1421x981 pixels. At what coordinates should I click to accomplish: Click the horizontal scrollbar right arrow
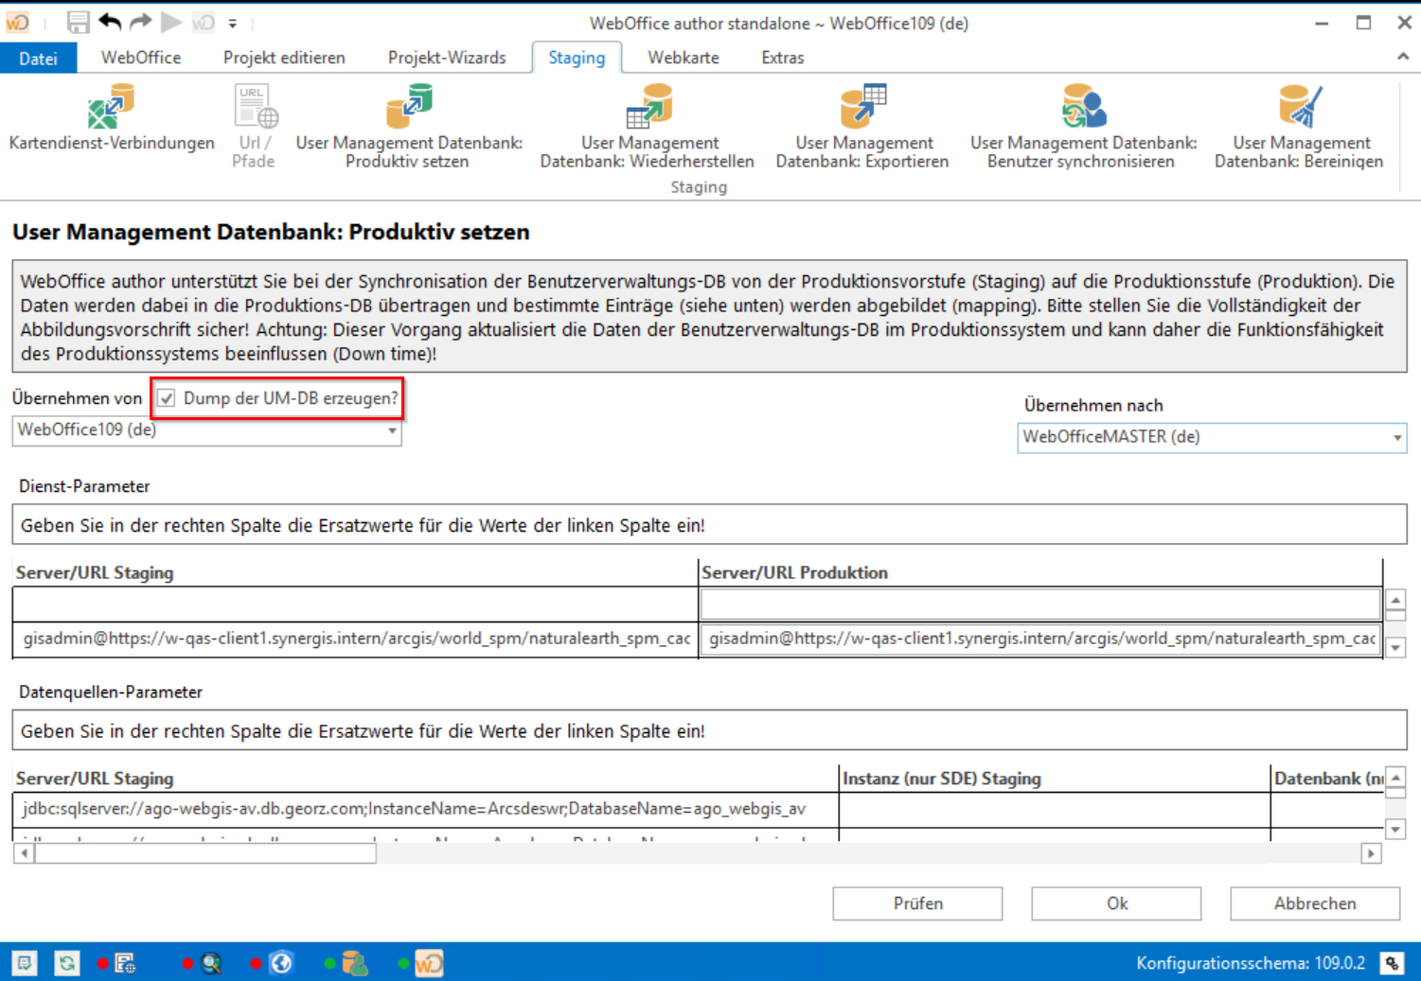1371,852
